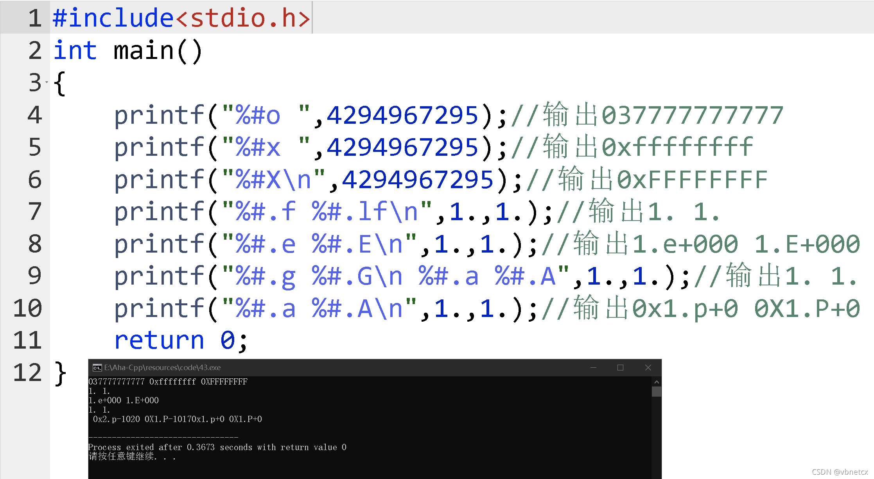Screen dimensions: 874x479
Task: Click the console scrollbar up arrow
Action: tap(657, 382)
